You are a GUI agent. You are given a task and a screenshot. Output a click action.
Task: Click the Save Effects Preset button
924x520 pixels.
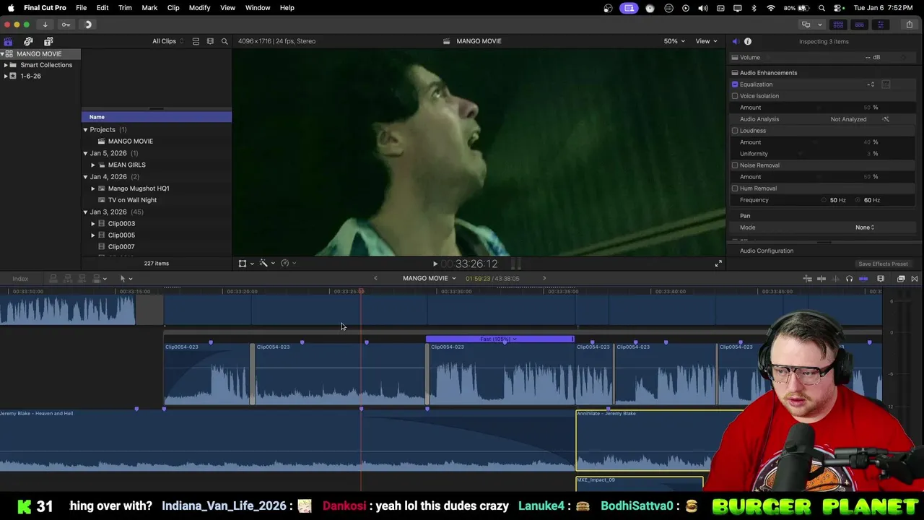pos(883,264)
